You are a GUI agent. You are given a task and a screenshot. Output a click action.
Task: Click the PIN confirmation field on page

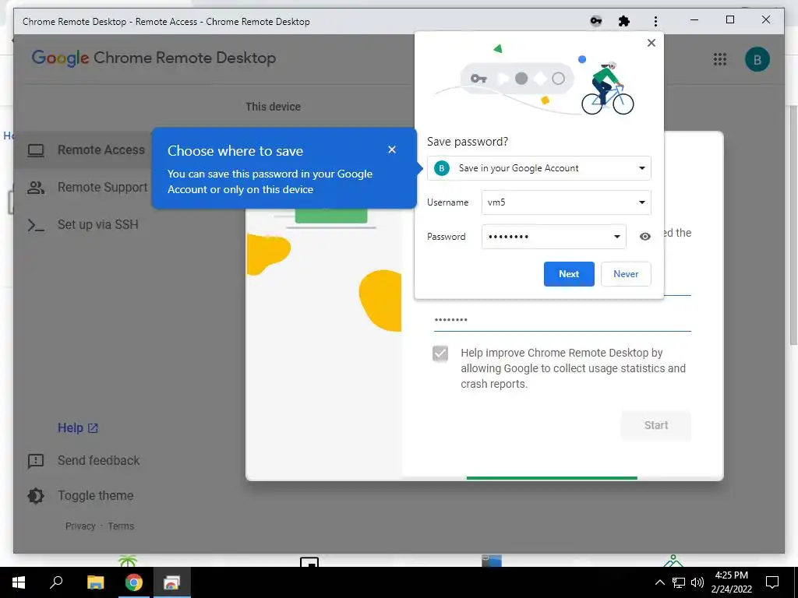563,320
